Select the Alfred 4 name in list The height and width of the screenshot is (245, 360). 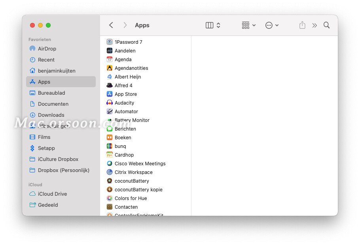click(x=123, y=85)
